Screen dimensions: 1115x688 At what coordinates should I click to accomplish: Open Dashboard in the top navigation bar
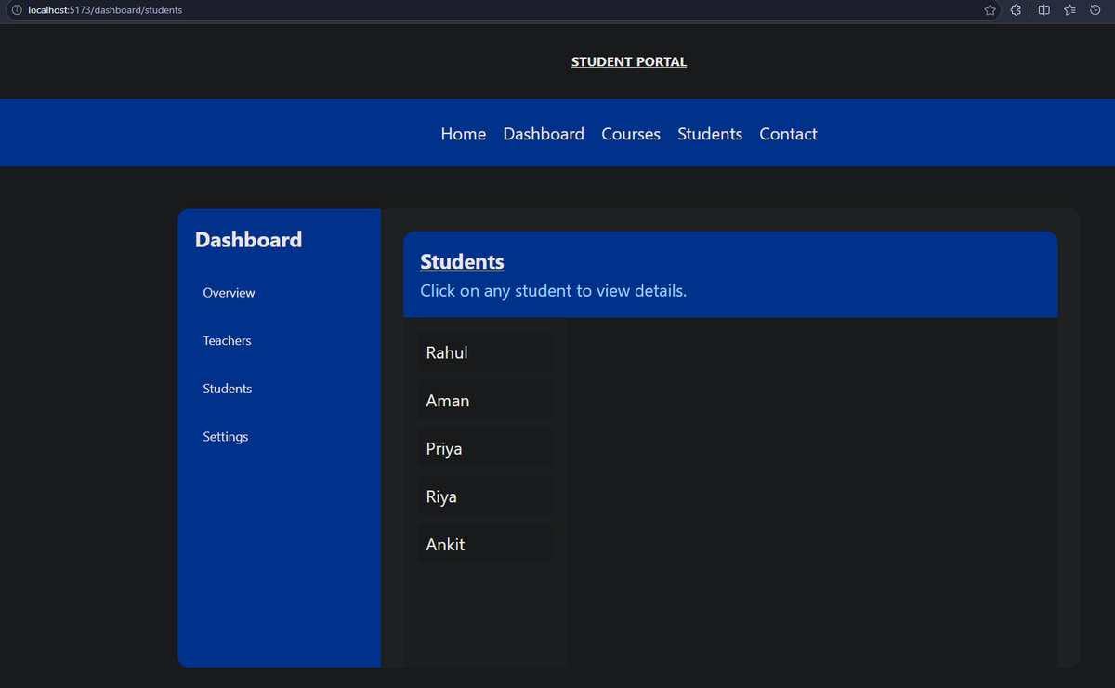click(544, 134)
